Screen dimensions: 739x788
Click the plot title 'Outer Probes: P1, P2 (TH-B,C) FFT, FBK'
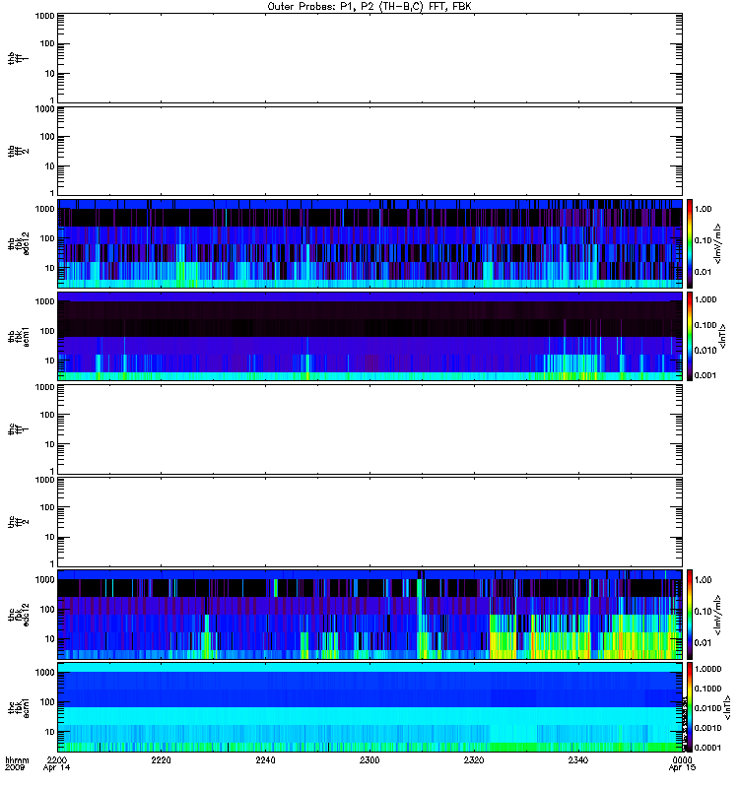point(369,7)
